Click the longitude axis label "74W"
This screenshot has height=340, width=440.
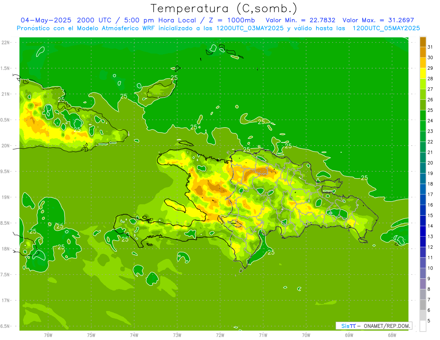tap(134, 335)
